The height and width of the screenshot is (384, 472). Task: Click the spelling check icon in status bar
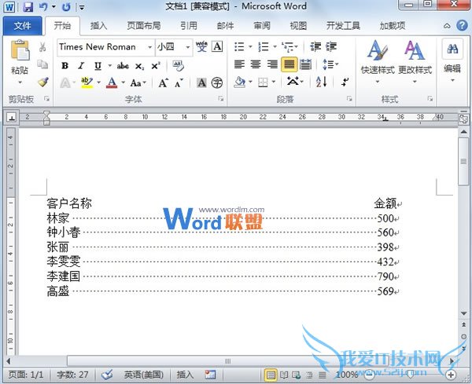coord(107,375)
